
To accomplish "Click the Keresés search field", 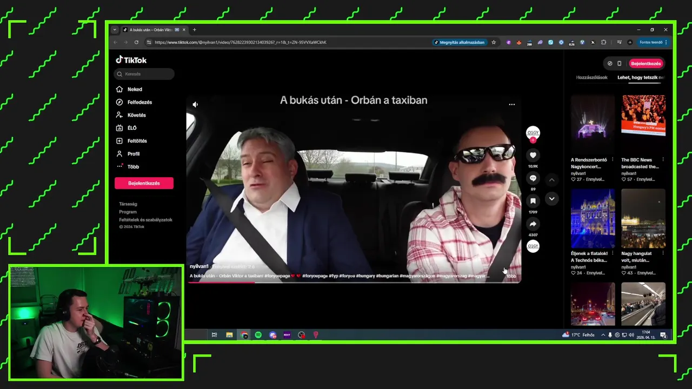I will [144, 74].
